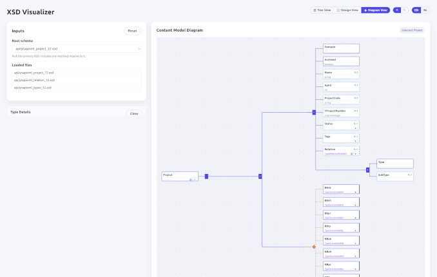437x277 pixels.
Task: Set language to EN
Action: [416, 10]
